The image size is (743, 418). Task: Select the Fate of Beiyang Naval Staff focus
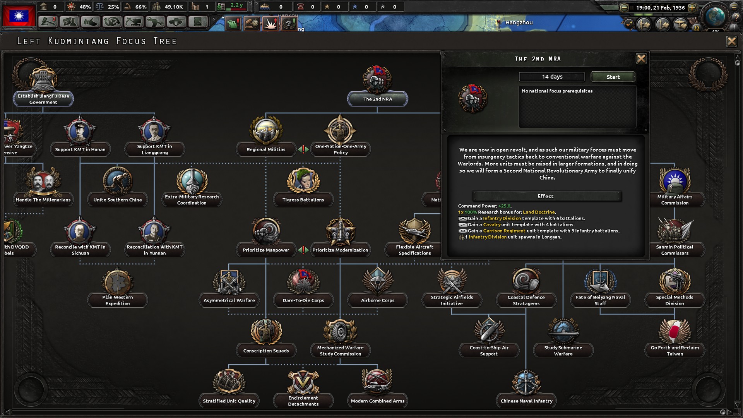[600, 287]
